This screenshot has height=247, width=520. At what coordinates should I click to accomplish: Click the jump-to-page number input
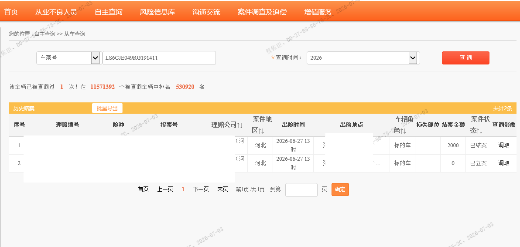point(301,190)
